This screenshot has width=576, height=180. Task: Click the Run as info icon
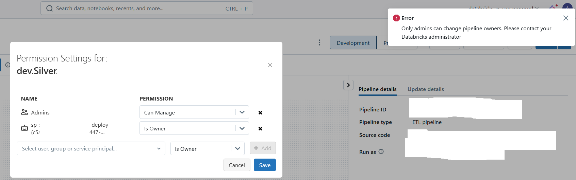point(381,152)
